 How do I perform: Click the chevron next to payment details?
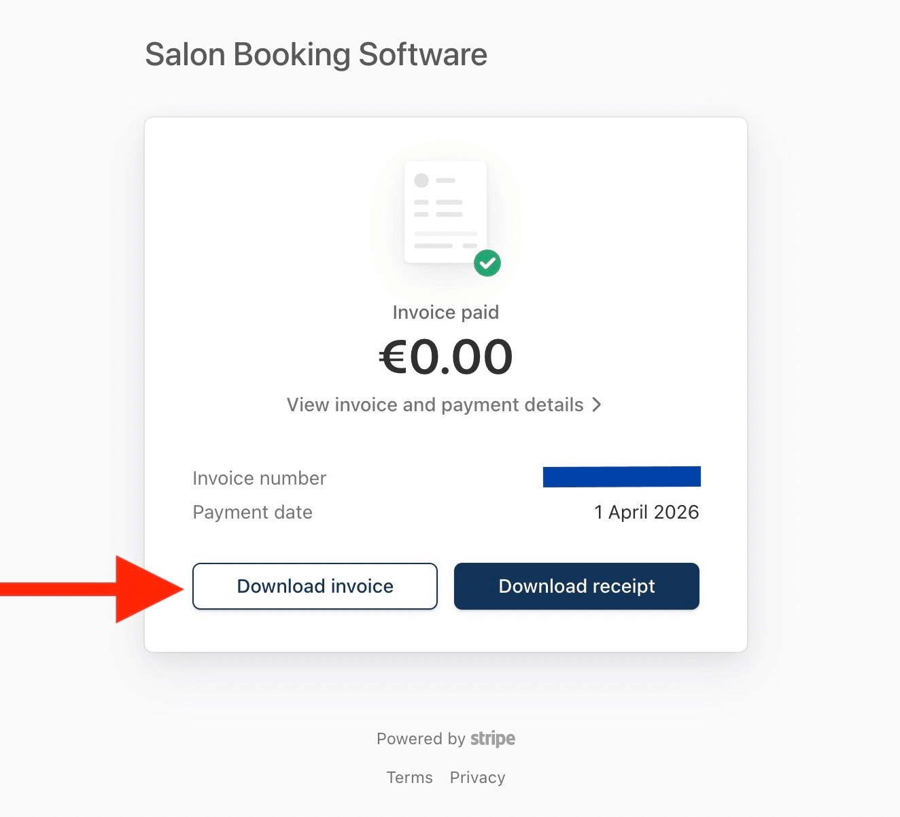coord(598,404)
